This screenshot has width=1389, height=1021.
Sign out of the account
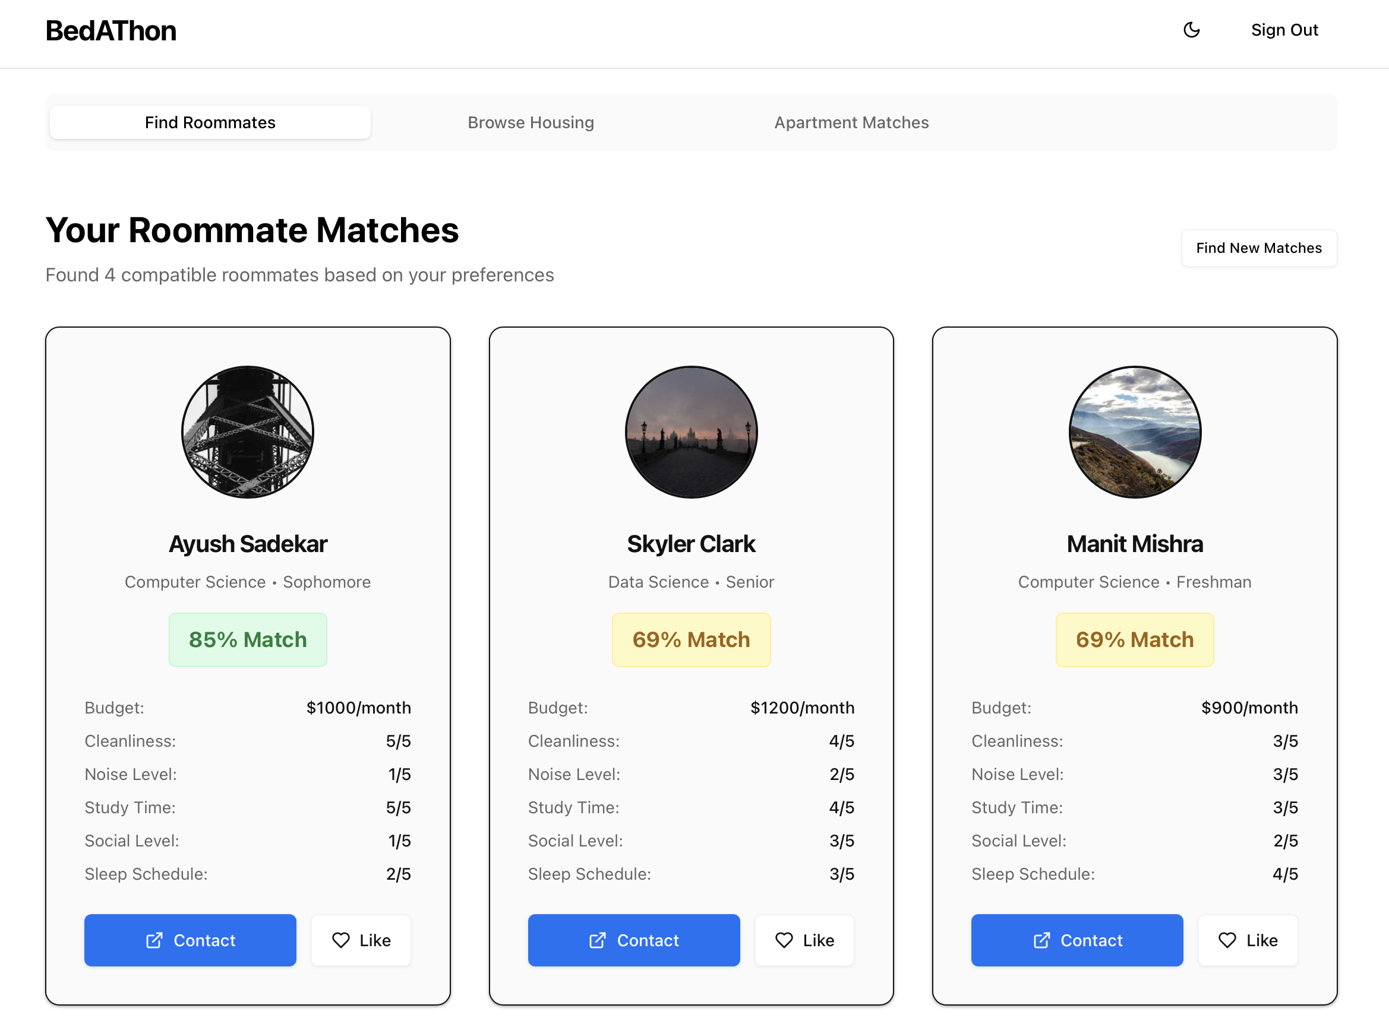(x=1284, y=30)
